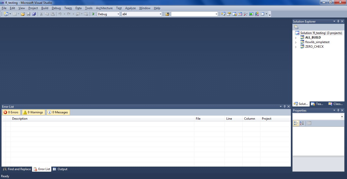Sort by the Description column header

pyautogui.click(x=102, y=119)
